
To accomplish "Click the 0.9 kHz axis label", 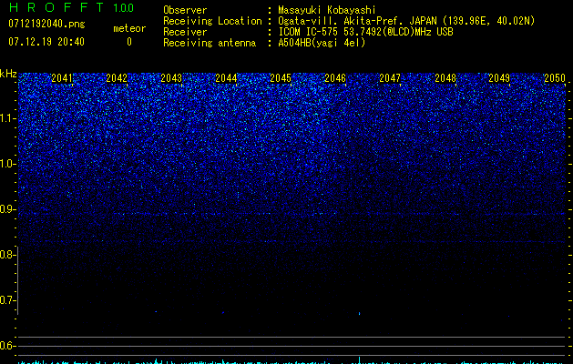I will coord(6,209).
